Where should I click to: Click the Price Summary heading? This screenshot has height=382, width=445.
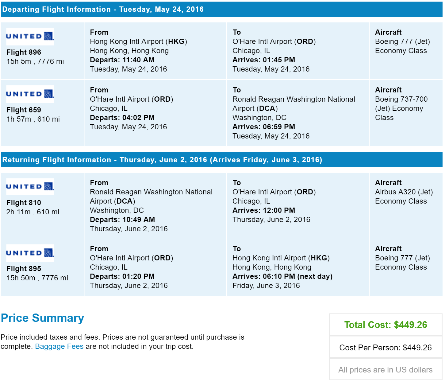(42, 318)
